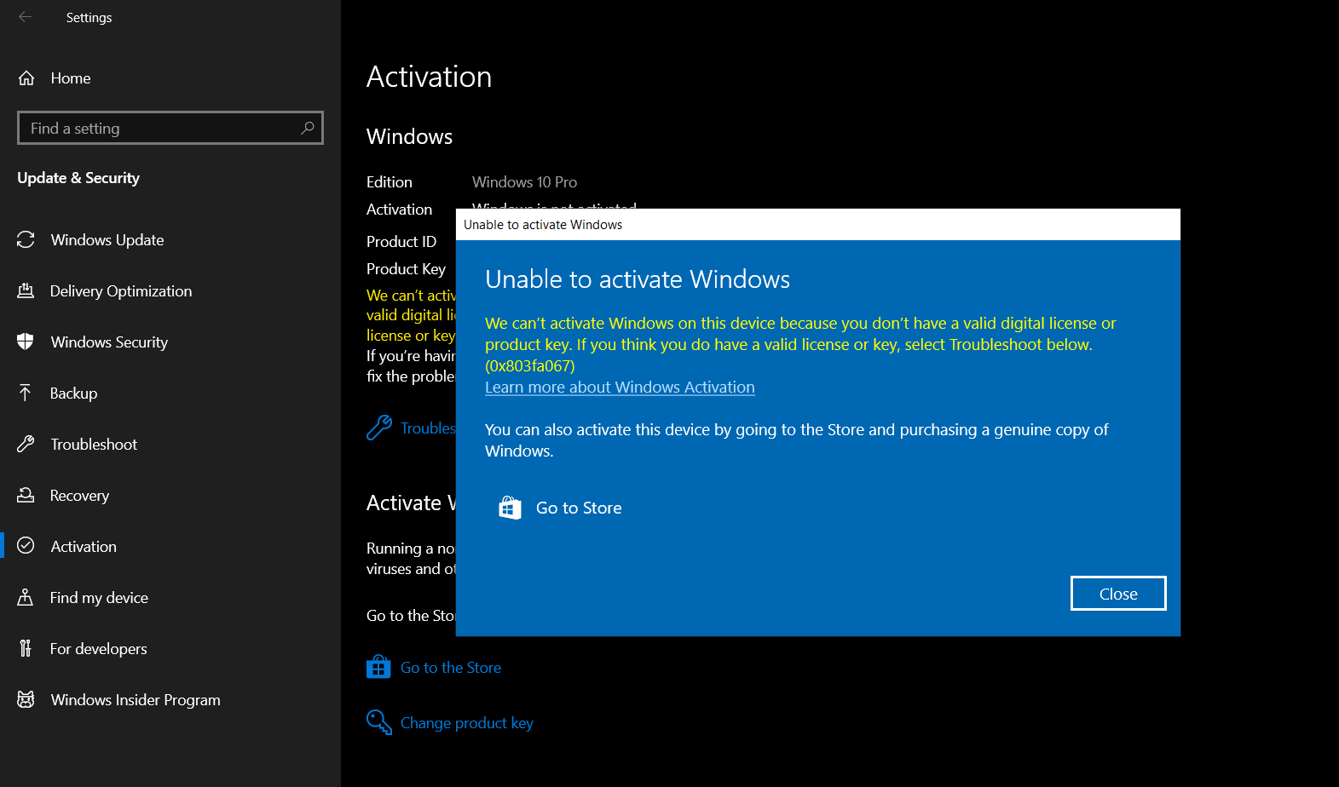Click the Delivery Optimization icon
The height and width of the screenshot is (787, 1339).
pos(26,291)
